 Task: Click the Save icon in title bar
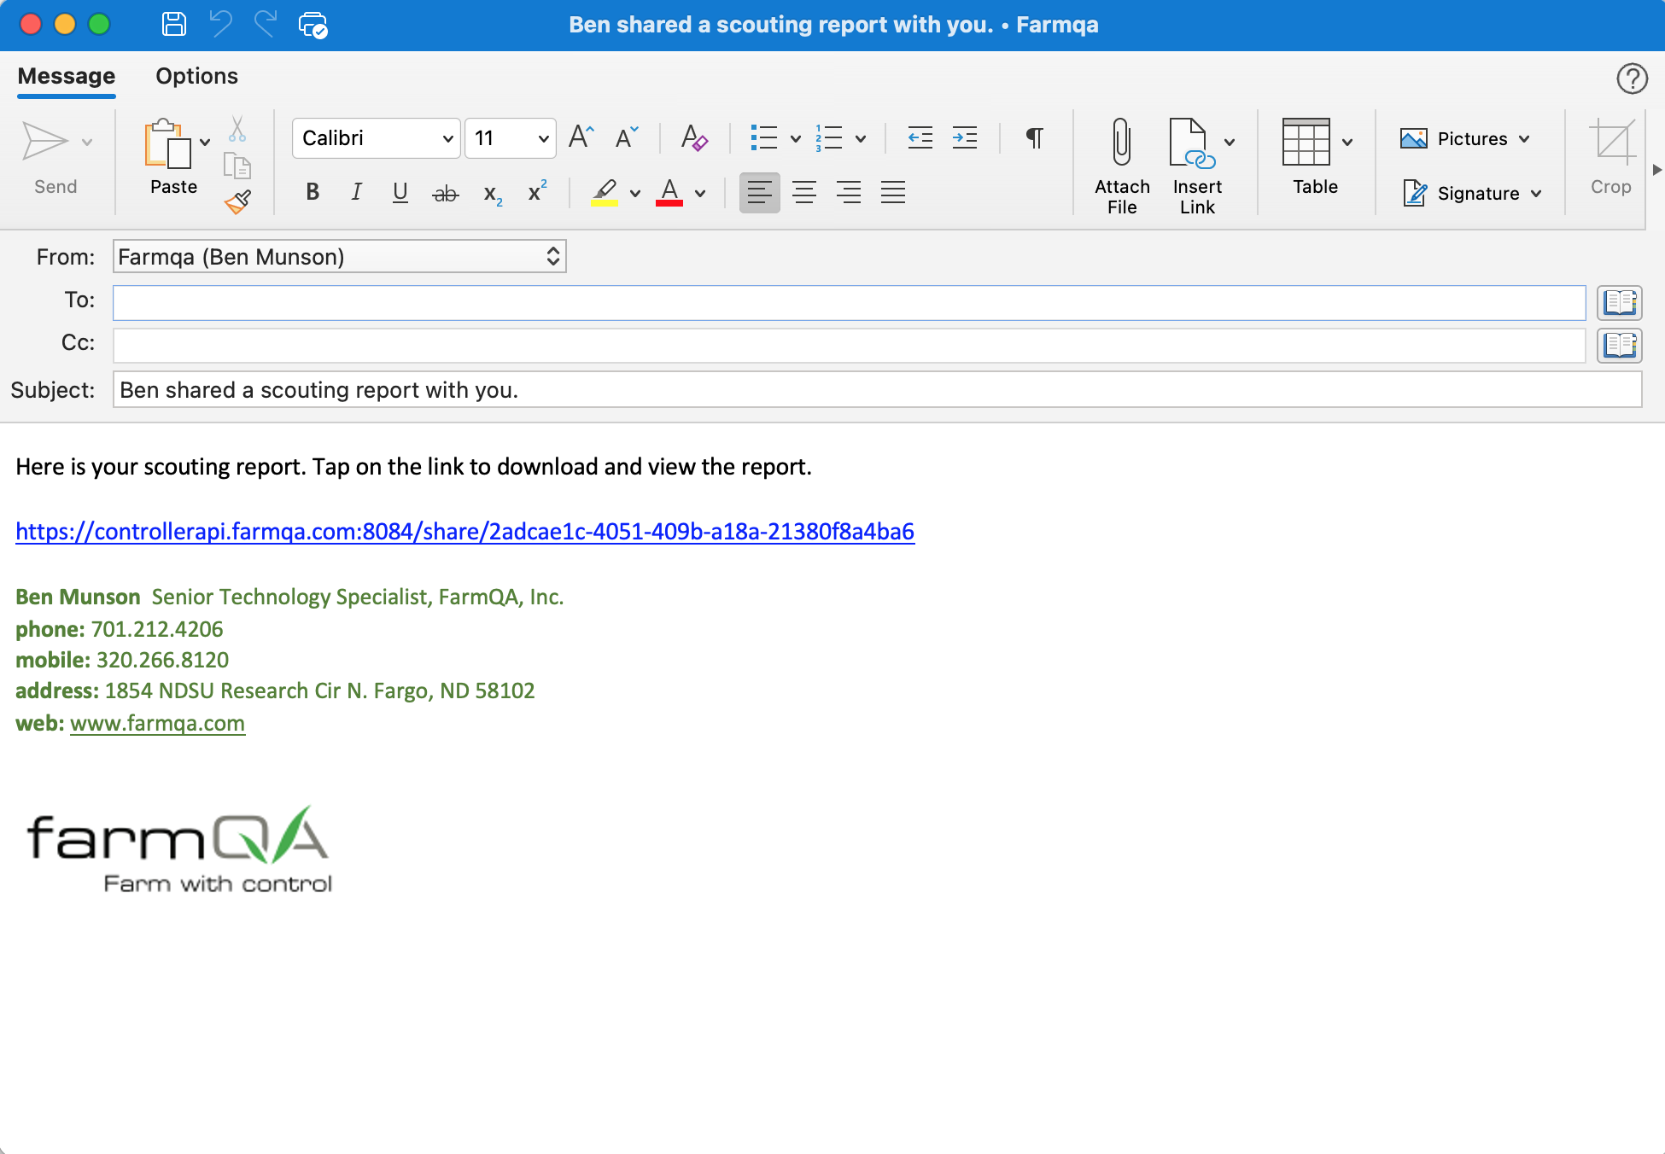coord(174,24)
